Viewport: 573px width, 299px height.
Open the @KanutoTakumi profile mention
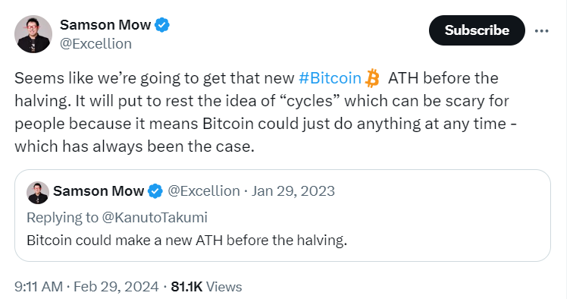click(155, 217)
